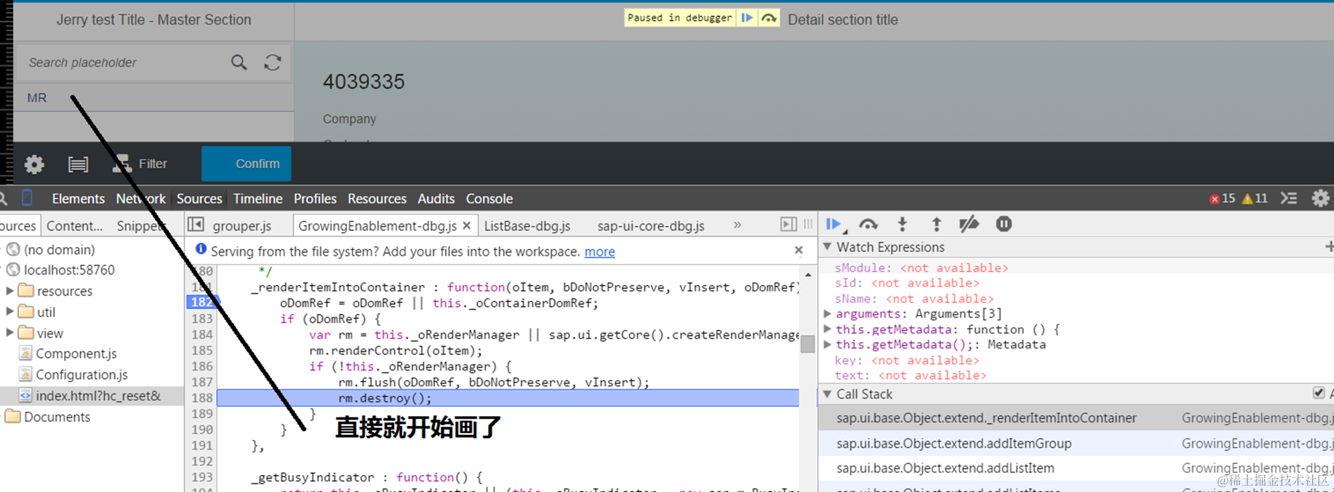
Task: Click the list view icon in footer
Action: [78, 164]
